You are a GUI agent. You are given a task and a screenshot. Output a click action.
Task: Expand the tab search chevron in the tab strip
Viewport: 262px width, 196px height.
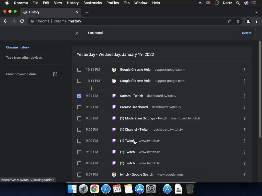pos(256,12)
